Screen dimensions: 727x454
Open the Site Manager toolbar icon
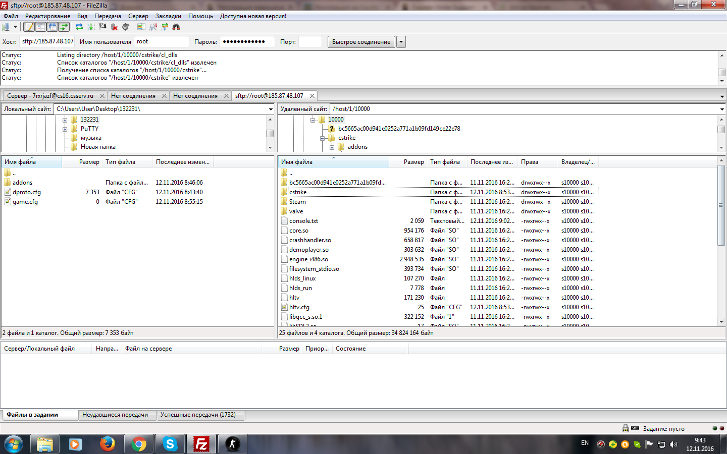pyautogui.click(x=6, y=27)
